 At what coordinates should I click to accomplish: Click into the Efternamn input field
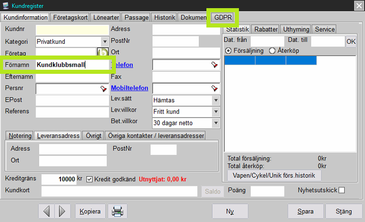tap(72, 77)
